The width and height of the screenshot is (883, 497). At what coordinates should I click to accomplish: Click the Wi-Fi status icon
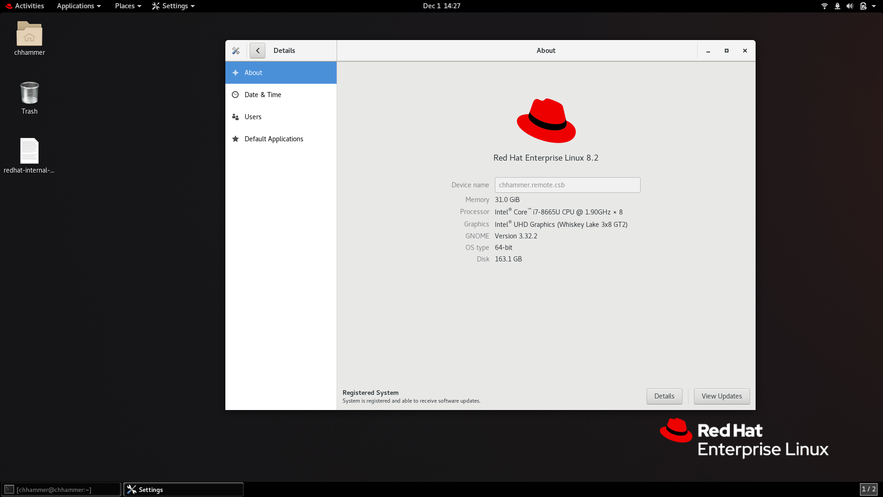(x=825, y=6)
